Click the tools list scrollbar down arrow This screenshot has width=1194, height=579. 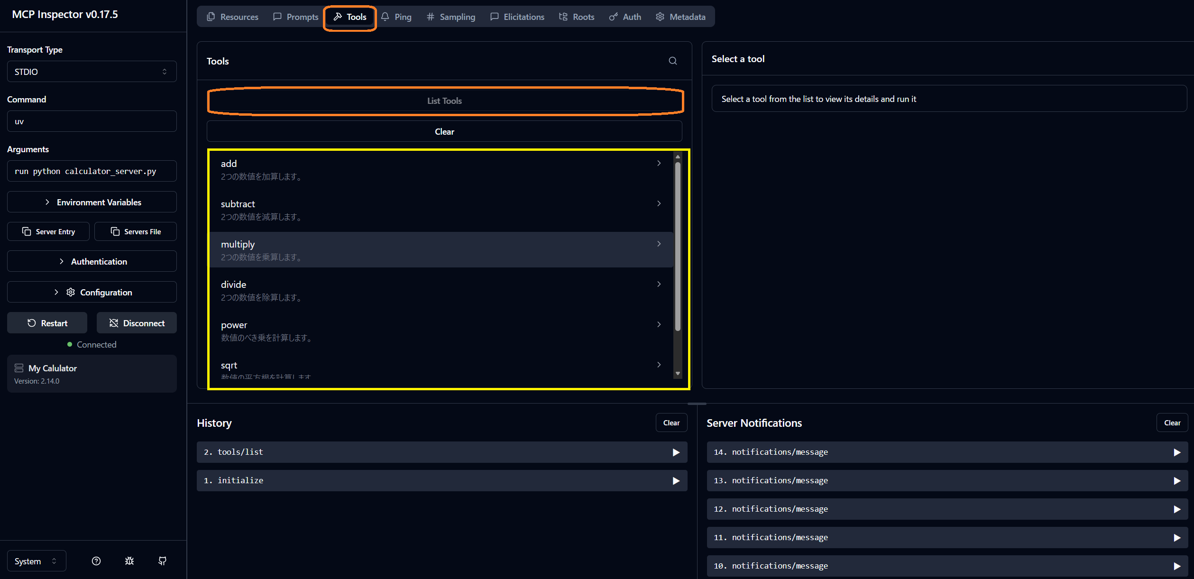pos(678,373)
